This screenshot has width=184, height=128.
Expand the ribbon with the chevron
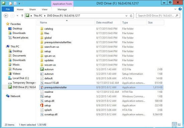coord(175,9)
